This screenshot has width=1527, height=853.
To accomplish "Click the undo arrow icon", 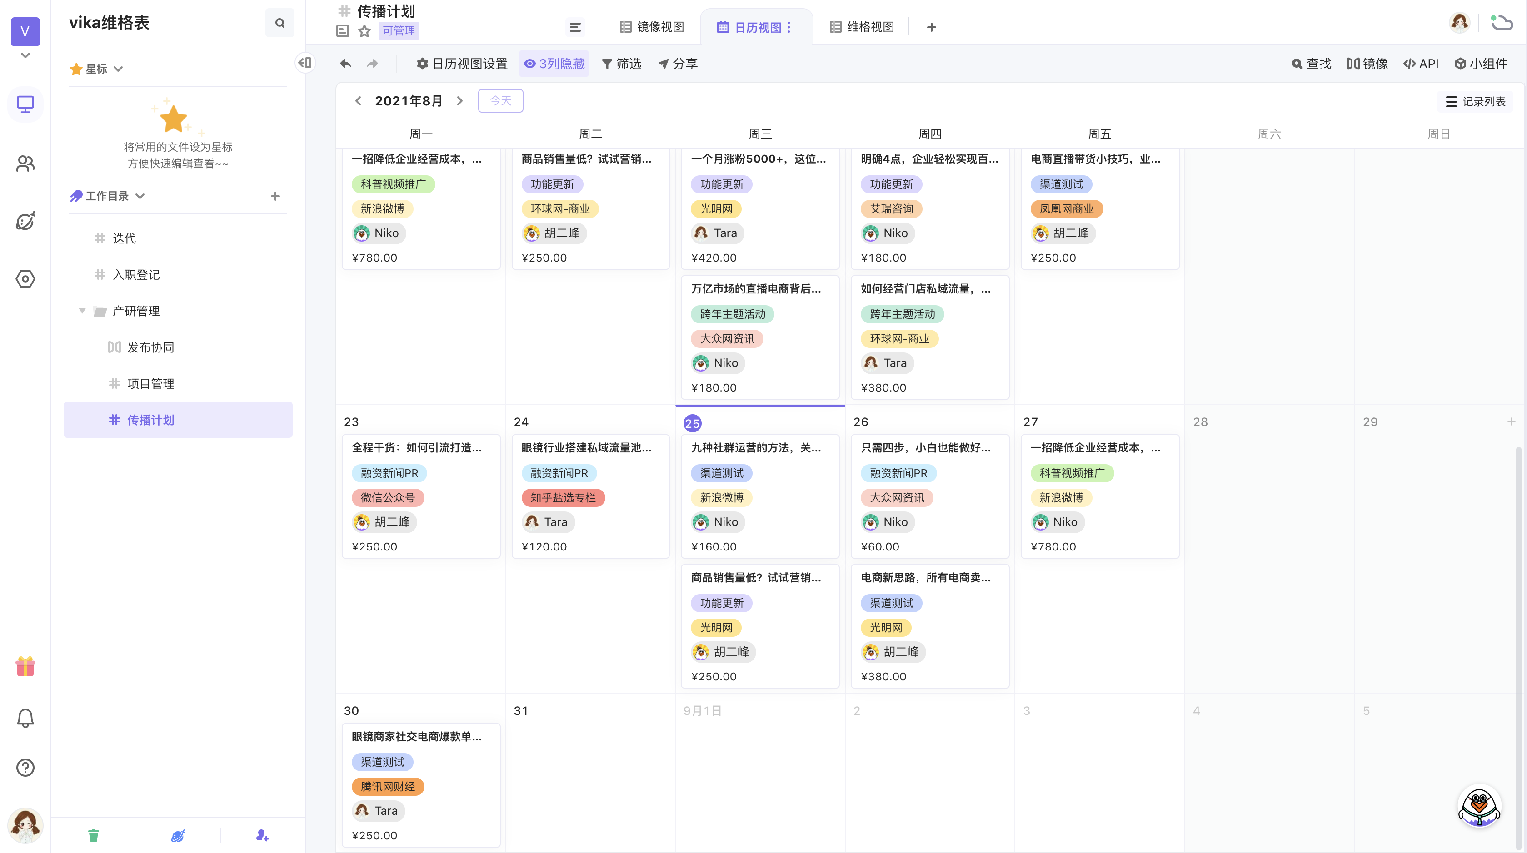I will [345, 64].
